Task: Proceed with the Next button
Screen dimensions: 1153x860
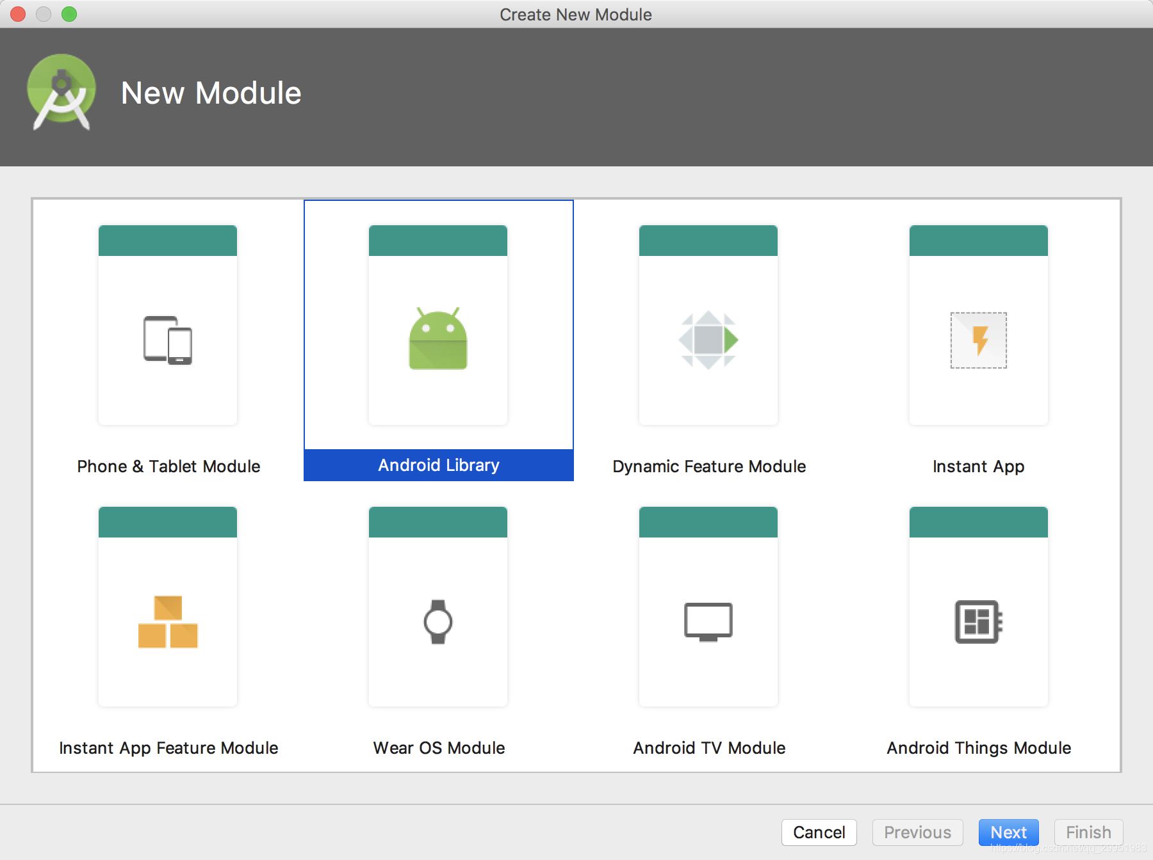Action: (1009, 832)
